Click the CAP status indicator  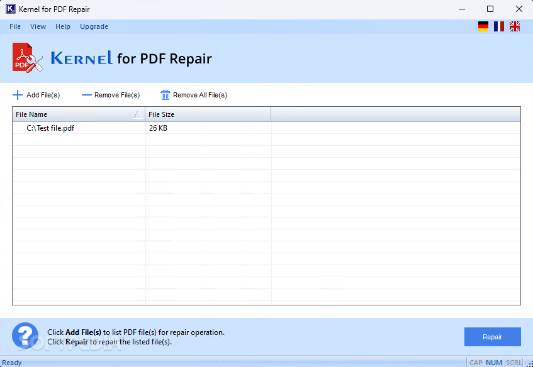[476, 363]
